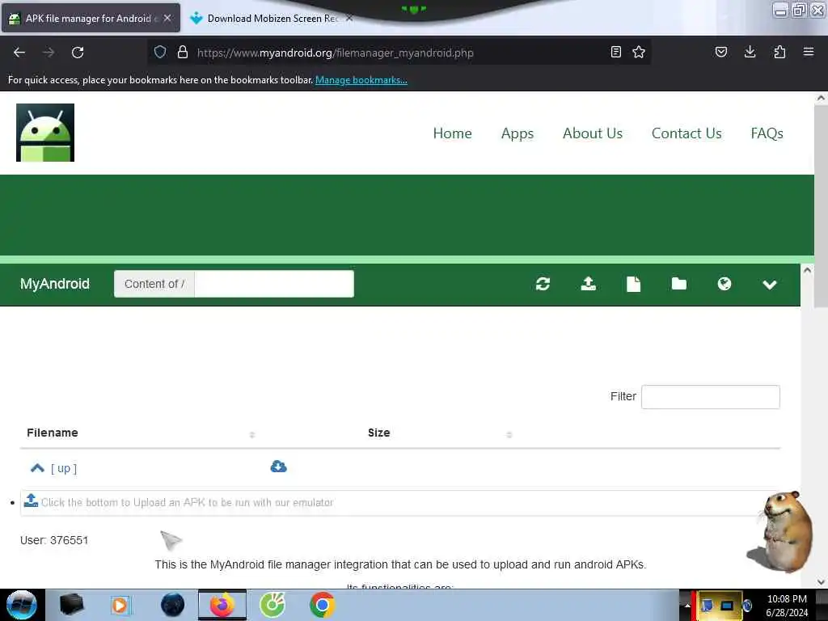Image resolution: width=828 pixels, height=621 pixels.
Task: Click the cloud download icon in the up row
Action: click(x=278, y=467)
